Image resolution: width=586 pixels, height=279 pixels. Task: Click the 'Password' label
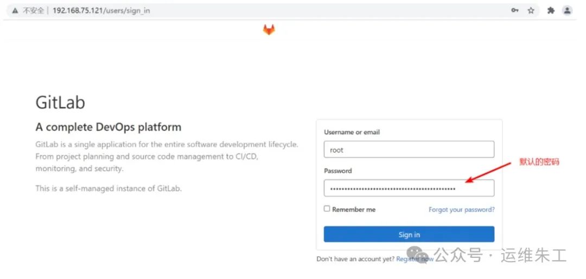coord(338,171)
